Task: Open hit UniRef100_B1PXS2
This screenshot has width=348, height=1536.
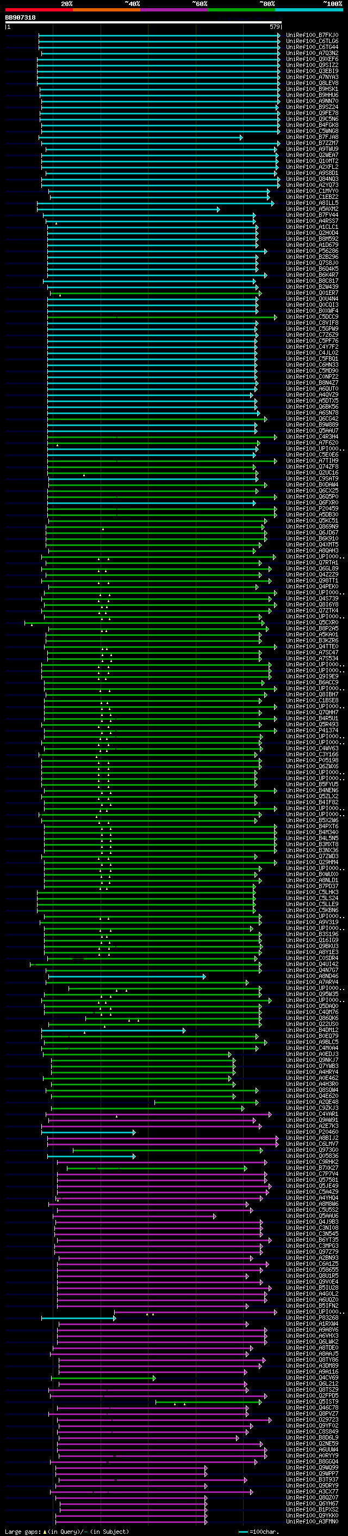Action: [x=312, y=1509]
